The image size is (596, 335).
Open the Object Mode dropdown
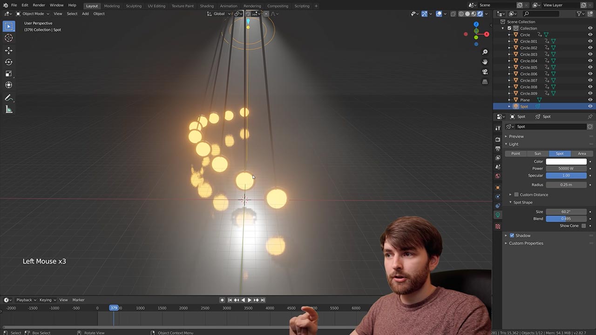pyautogui.click(x=33, y=13)
